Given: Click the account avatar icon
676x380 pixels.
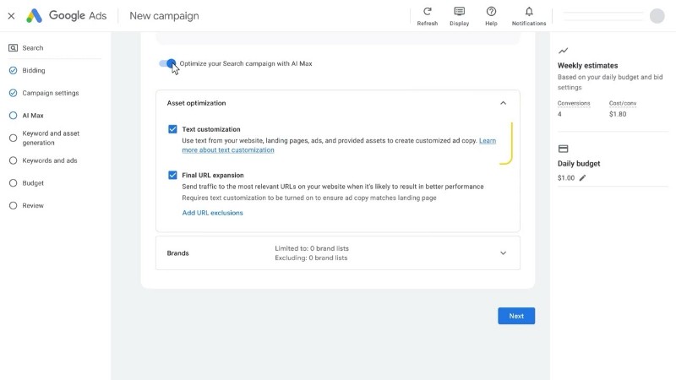Looking at the screenshot, I should coord(657,16).
